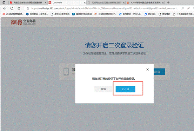Open the 江苏 bookmark at the bar's end
This screenshot has height=131, width=194.
tap(183, 14)
